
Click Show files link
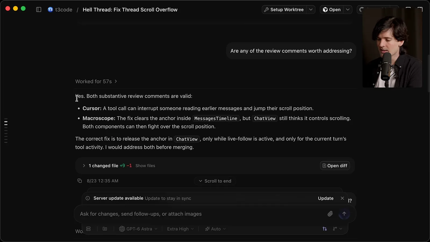145,166
